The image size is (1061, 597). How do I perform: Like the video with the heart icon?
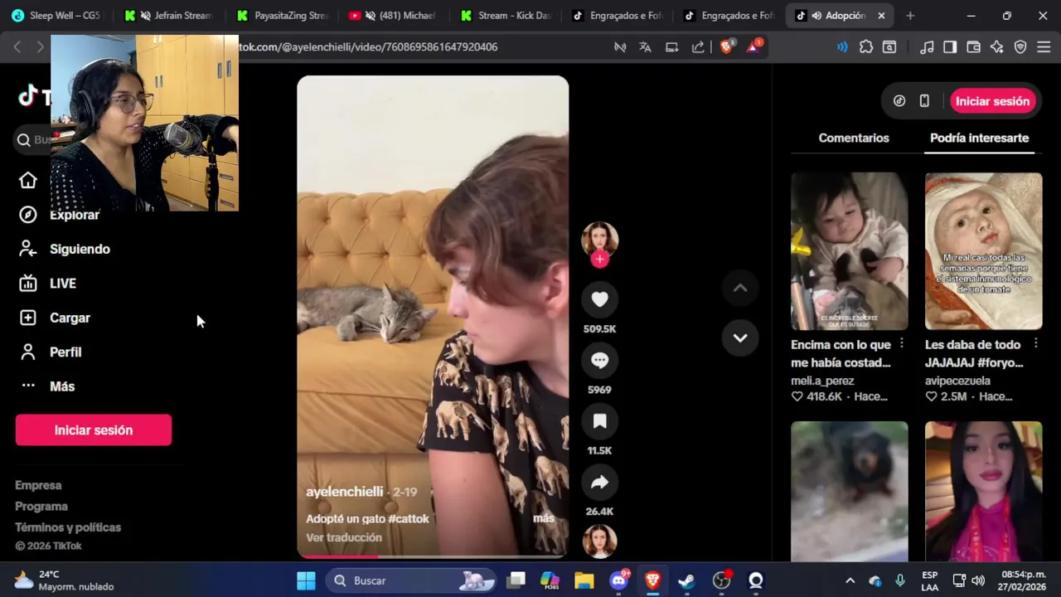[x=599, y=299]
